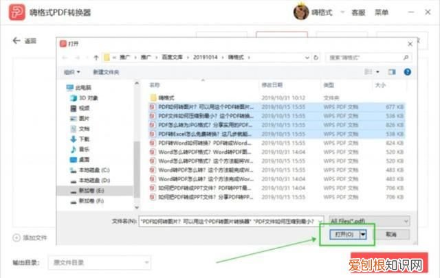Select file 如何把PDF转成PPT文件？PDF转PPT
This screenshot has height=278, width=440.
coord(276,188)
